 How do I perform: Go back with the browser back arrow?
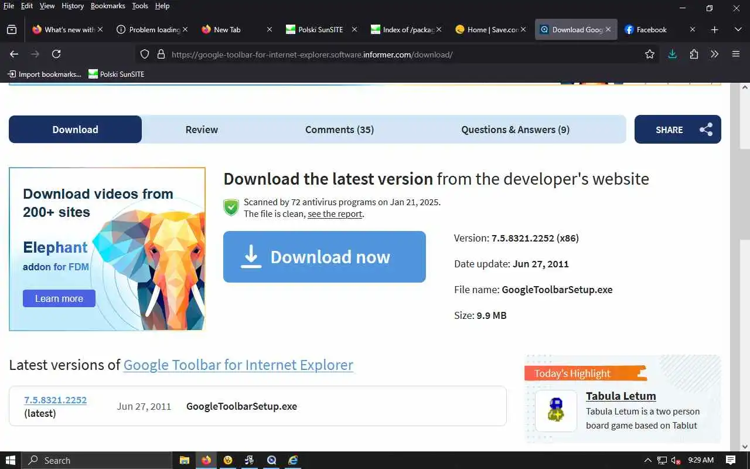pyautogui.click(x=14, y=54)
